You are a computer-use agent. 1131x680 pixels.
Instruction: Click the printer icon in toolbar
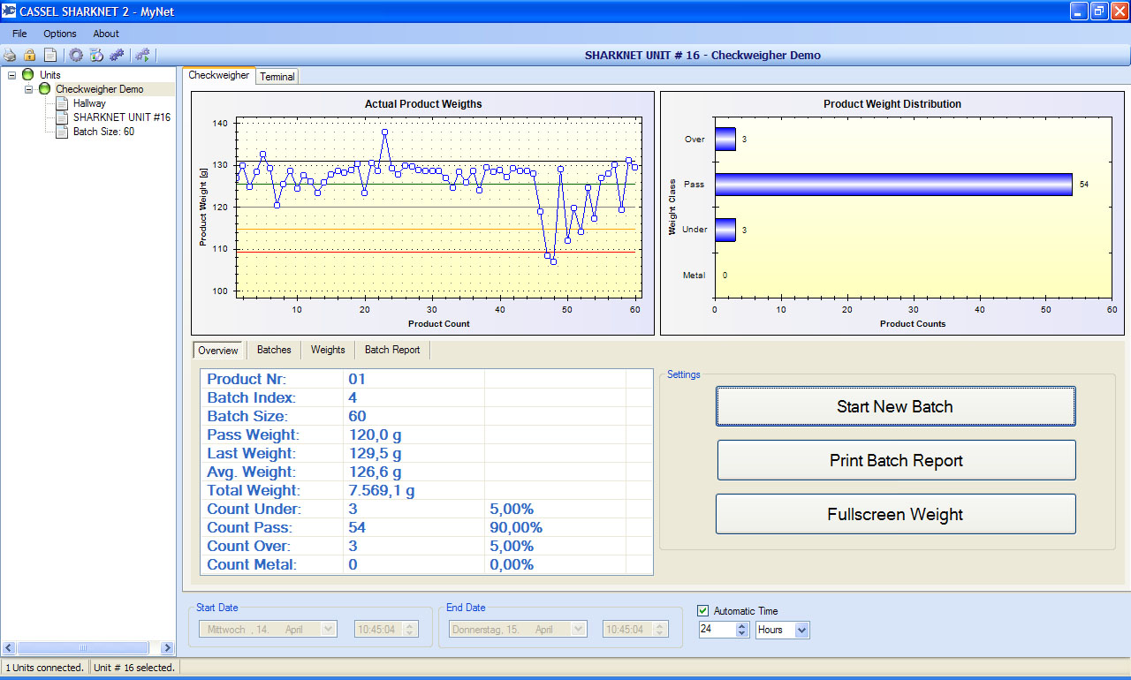click(x=10, y=55)
